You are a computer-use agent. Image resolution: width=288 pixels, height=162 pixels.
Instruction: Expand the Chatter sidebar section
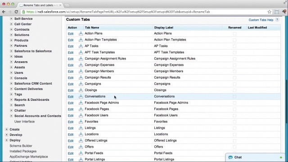coord(11,110)
